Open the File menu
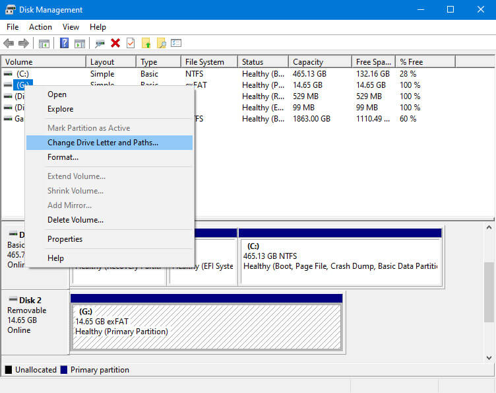The width and height of the screenshot is (496, 393). tap(13, 27)
